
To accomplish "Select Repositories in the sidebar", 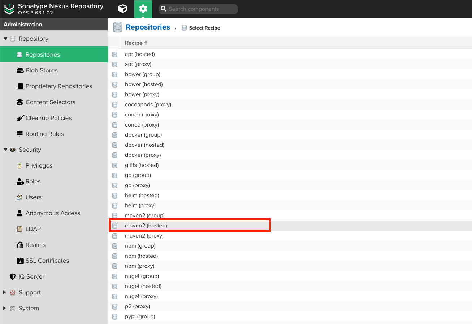I will pyautogui.click(x=54, y=54).
